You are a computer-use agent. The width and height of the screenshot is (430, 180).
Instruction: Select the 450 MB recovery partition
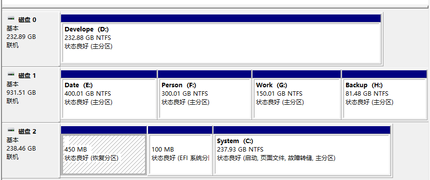pyautogui.click(x=103, y=151)
